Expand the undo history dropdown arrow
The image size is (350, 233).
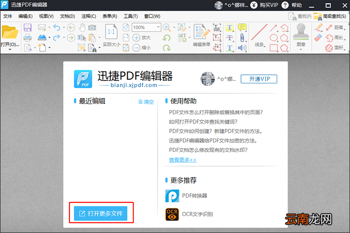pos(64,27)
